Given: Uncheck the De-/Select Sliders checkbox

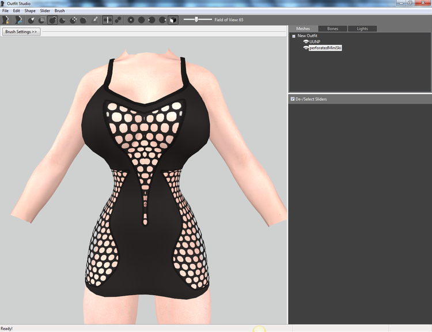Looking at the screenshot, I should pos(293,99).
